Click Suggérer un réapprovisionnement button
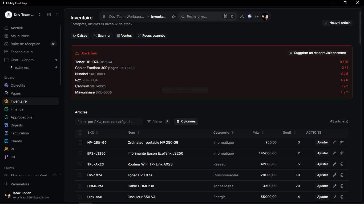364x204 pixels. tap(318, 53)
